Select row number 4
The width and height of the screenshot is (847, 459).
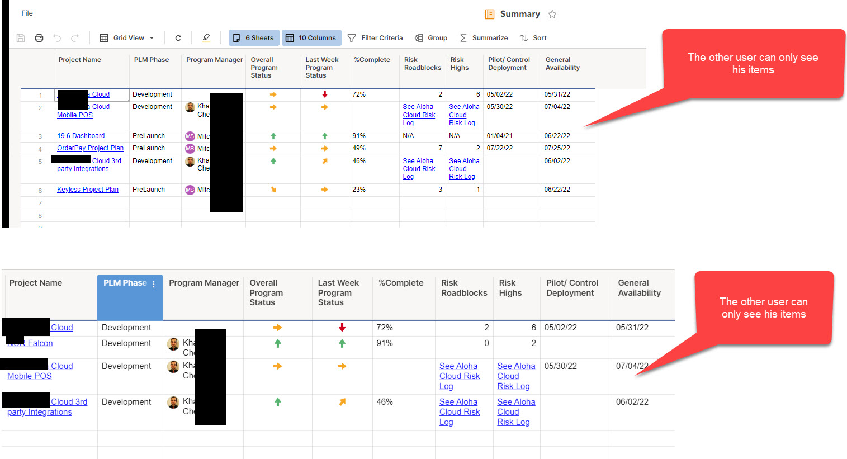(x=40, y=148)
